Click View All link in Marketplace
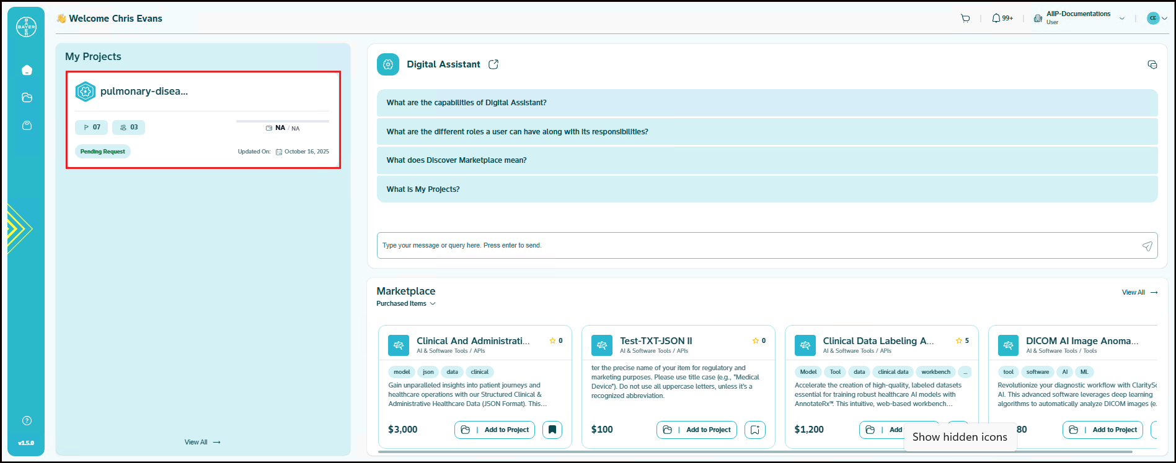The image size is (1176, 463). point(1139,293)
